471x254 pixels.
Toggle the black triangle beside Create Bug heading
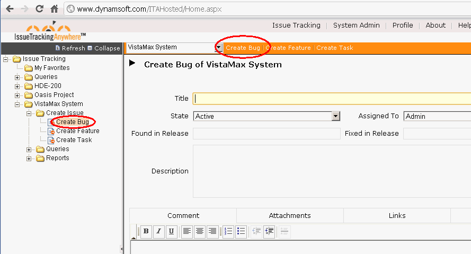132,63
